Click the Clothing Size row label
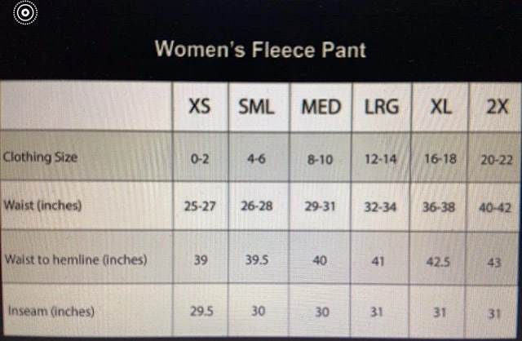The height and width of the screenshot is (341, 522). (41, 157)
